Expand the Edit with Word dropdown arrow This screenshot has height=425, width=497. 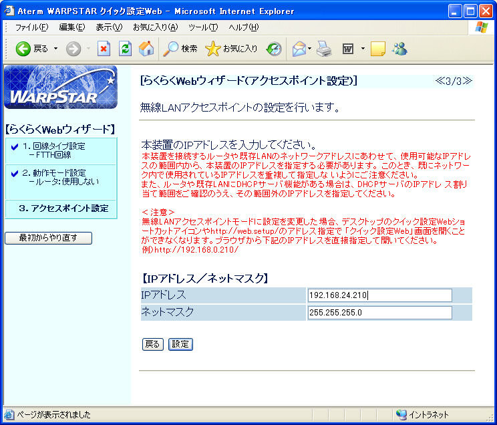pos(363,49)
